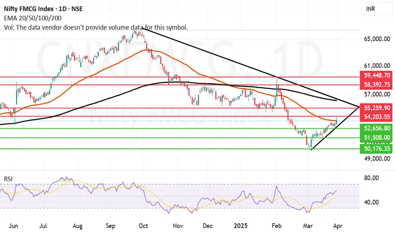Click the 80.00 RSI axis value

(x=371, y=178)
